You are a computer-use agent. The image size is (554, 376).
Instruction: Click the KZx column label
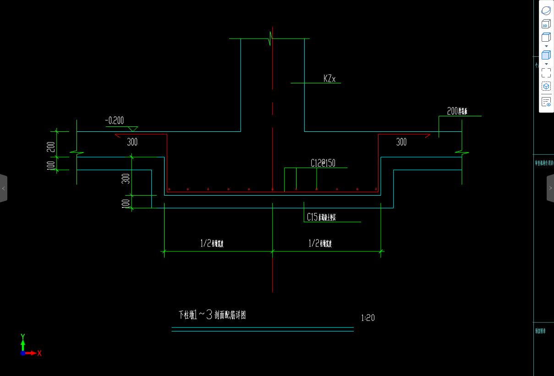click(329, 79)
